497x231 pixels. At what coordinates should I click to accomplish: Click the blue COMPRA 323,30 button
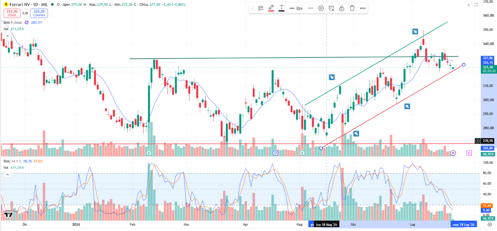pyautogui.click(x=39, y=13)
